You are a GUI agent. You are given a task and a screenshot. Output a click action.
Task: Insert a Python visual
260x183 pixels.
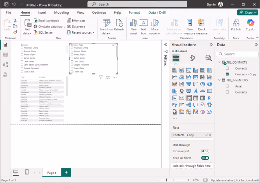174,105
